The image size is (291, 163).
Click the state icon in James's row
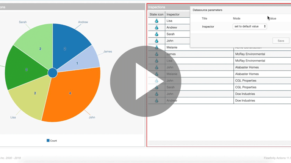click(x=156, y=54)
